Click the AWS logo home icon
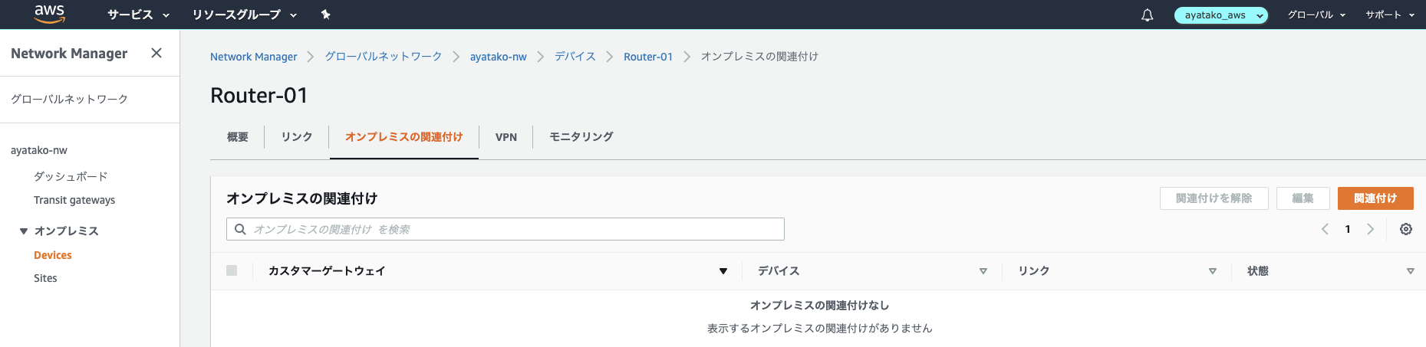This screenshot has height=347, width=1426. [x=49, y=14]
